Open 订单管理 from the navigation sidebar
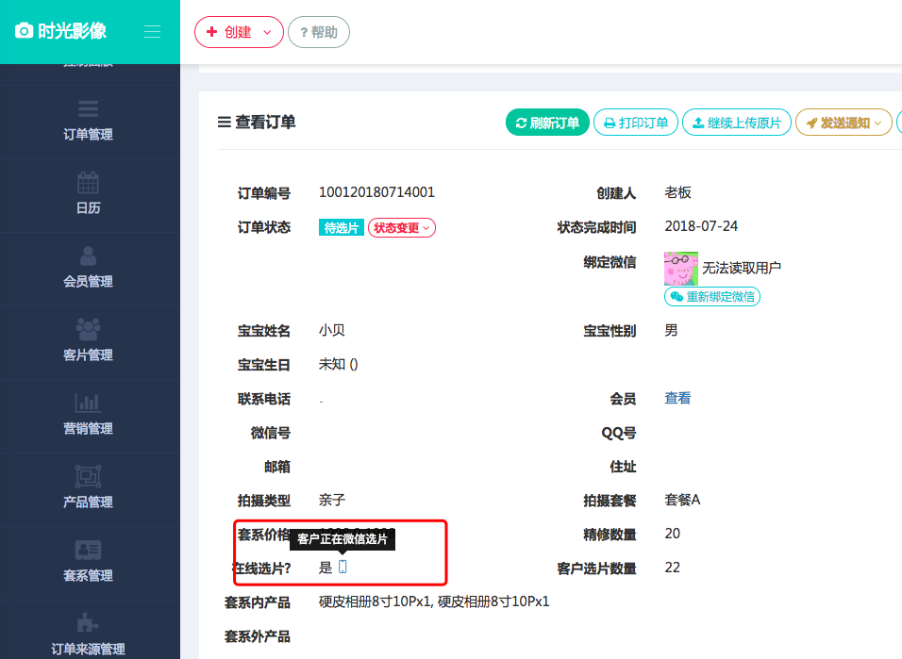 [x=90, y=123]
